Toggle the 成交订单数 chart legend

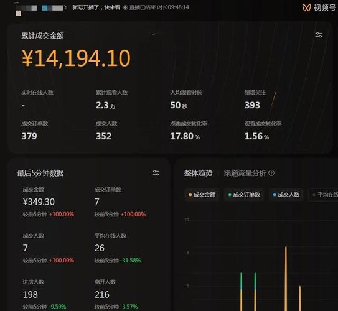tap(244, 195)
